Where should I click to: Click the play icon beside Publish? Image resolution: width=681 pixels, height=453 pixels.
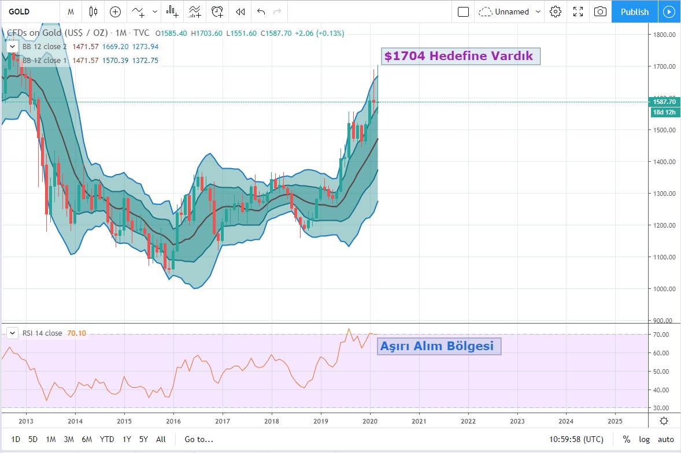(x=669, y=12)
